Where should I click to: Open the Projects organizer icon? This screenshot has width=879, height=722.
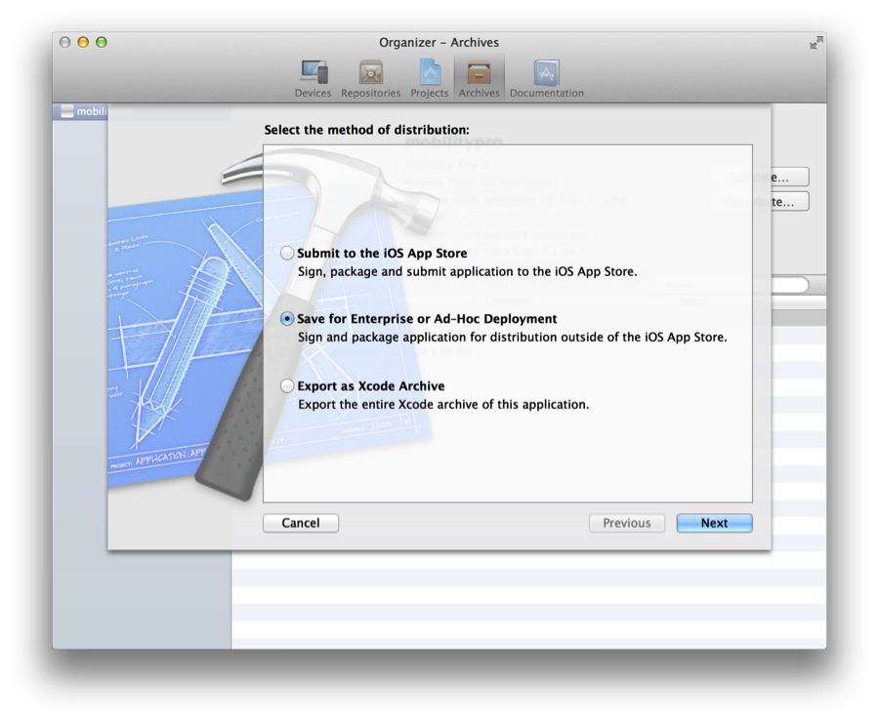[430, 78]
